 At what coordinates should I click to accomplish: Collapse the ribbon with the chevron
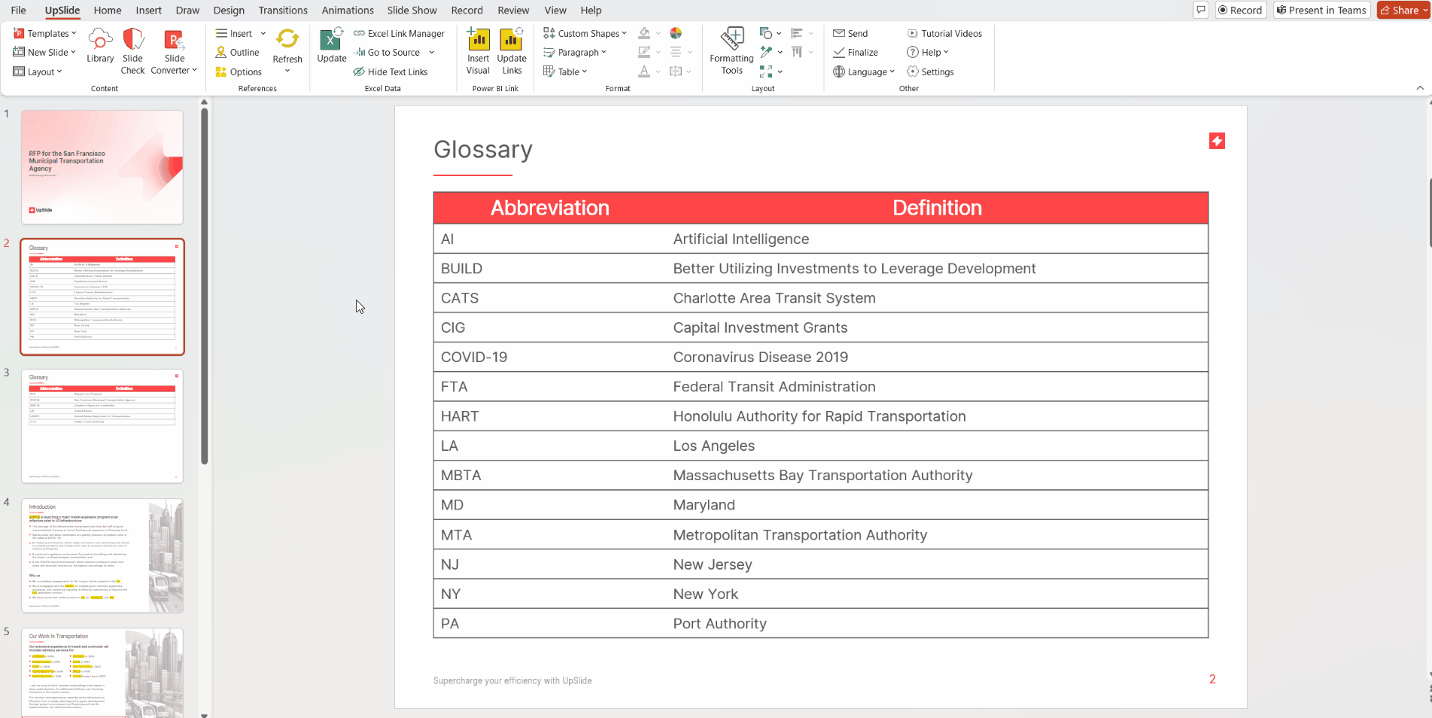(1420, 88)
